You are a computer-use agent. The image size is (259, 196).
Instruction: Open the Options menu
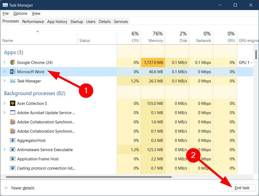point(20,13)
